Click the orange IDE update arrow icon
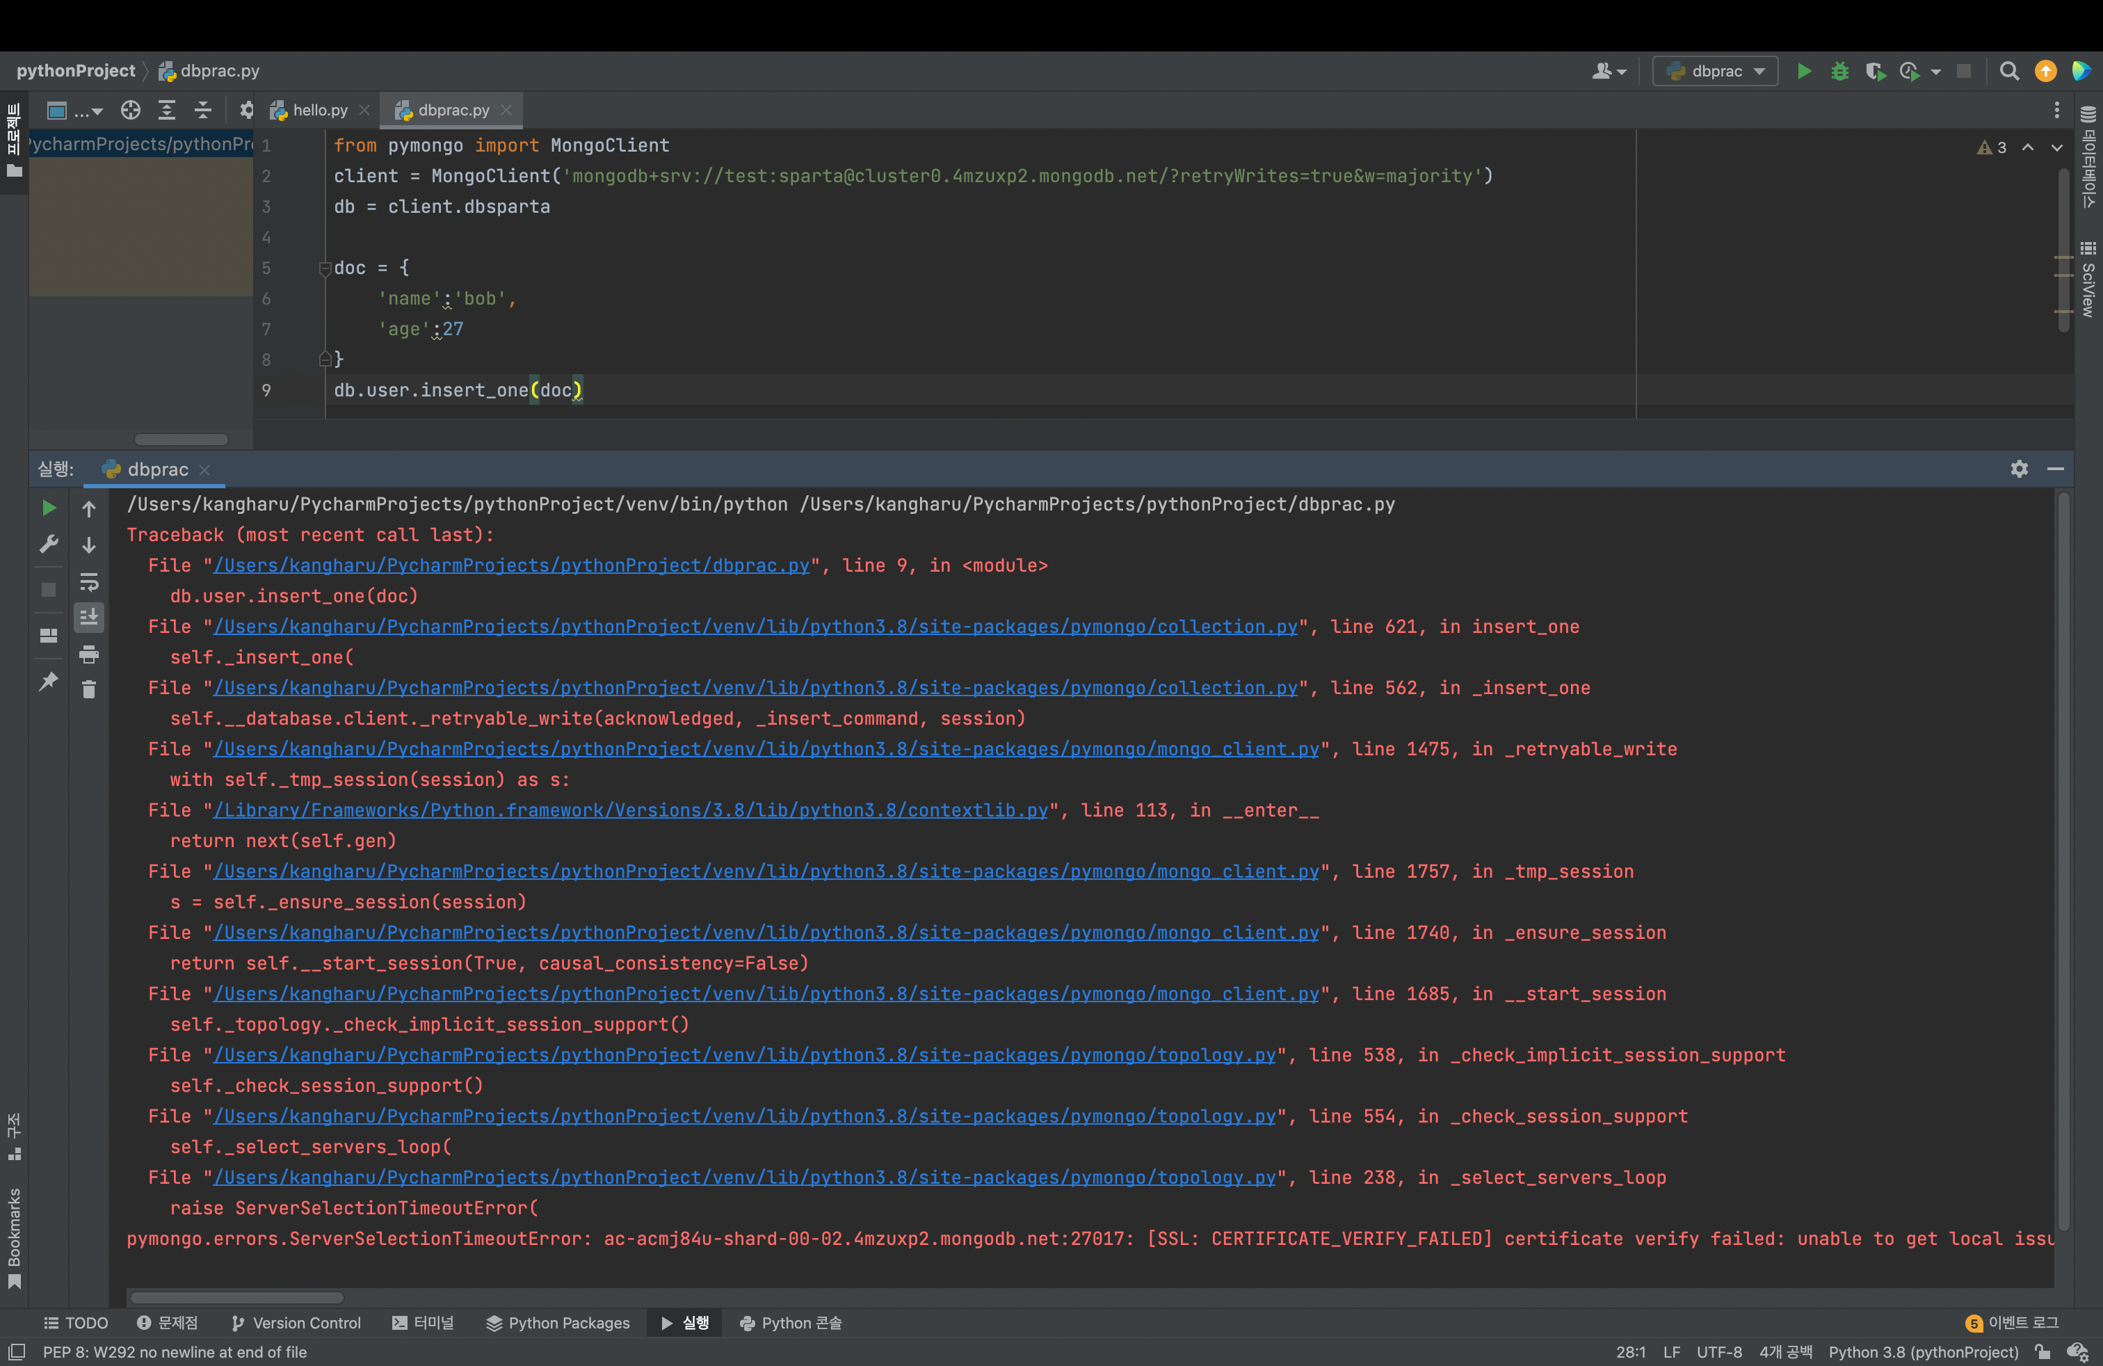The width and height of the screenshot is (2103, 1366). [x=2045, y=72]
